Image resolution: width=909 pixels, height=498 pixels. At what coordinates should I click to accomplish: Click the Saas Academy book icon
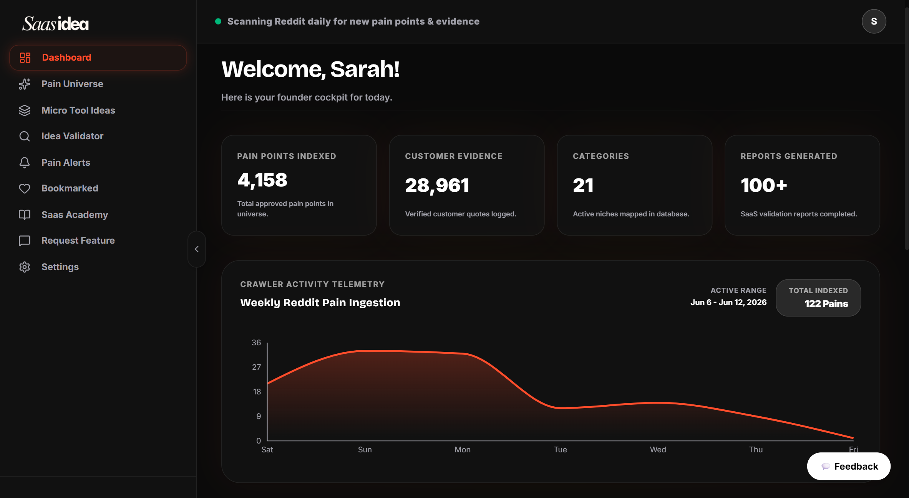25,215
